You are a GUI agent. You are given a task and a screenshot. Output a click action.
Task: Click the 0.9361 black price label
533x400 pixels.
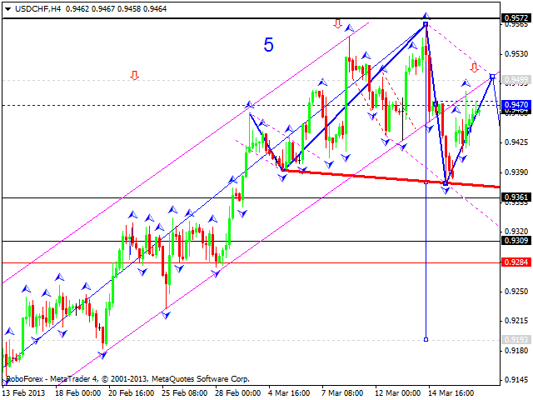tap(515, 197)
